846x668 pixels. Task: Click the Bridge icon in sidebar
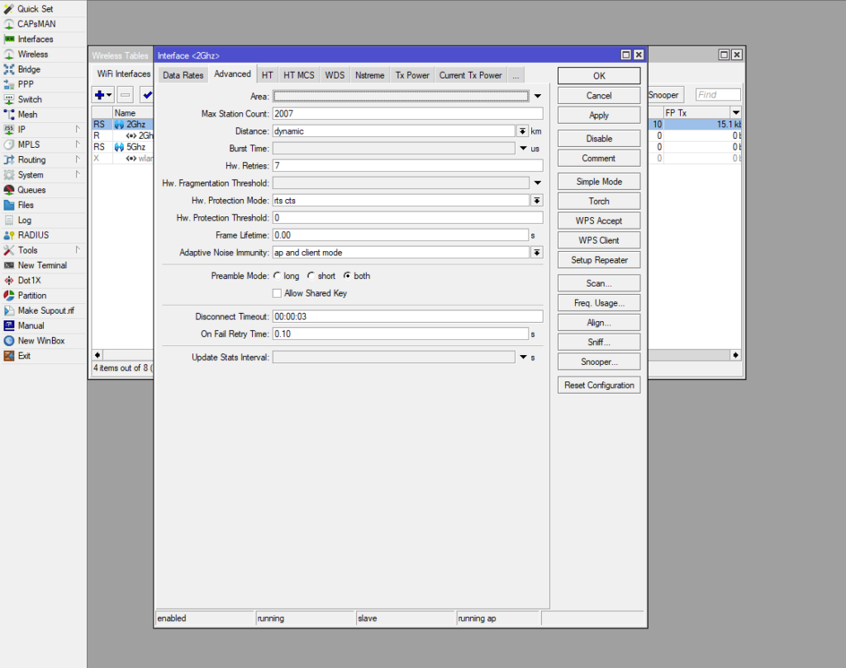(x=9, y=69)
